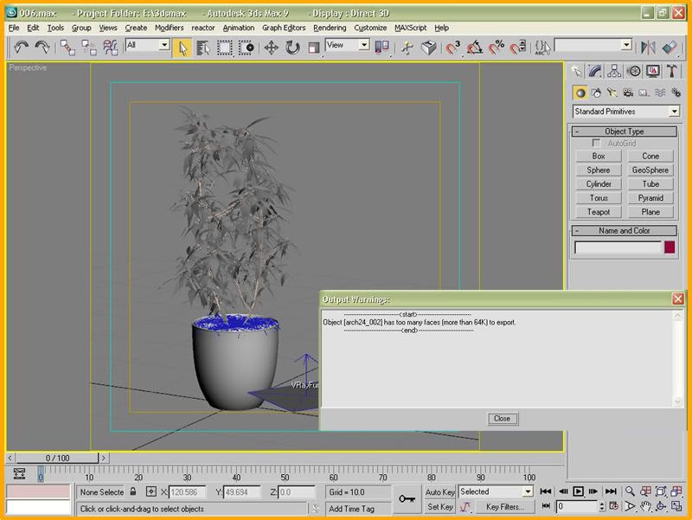This screenshot has height=520, width=692.
Task: Activate the Select and Scale tool
Action: (x=313, y=48)
